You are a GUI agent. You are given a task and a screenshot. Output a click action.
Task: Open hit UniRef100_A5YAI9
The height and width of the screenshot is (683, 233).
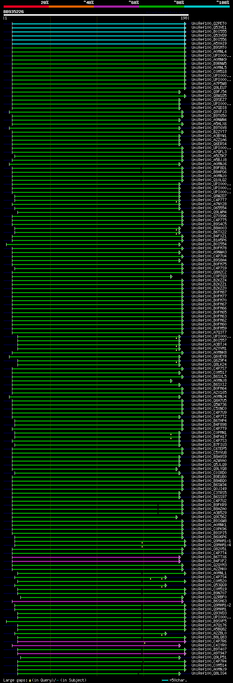[x=209, y=43]
